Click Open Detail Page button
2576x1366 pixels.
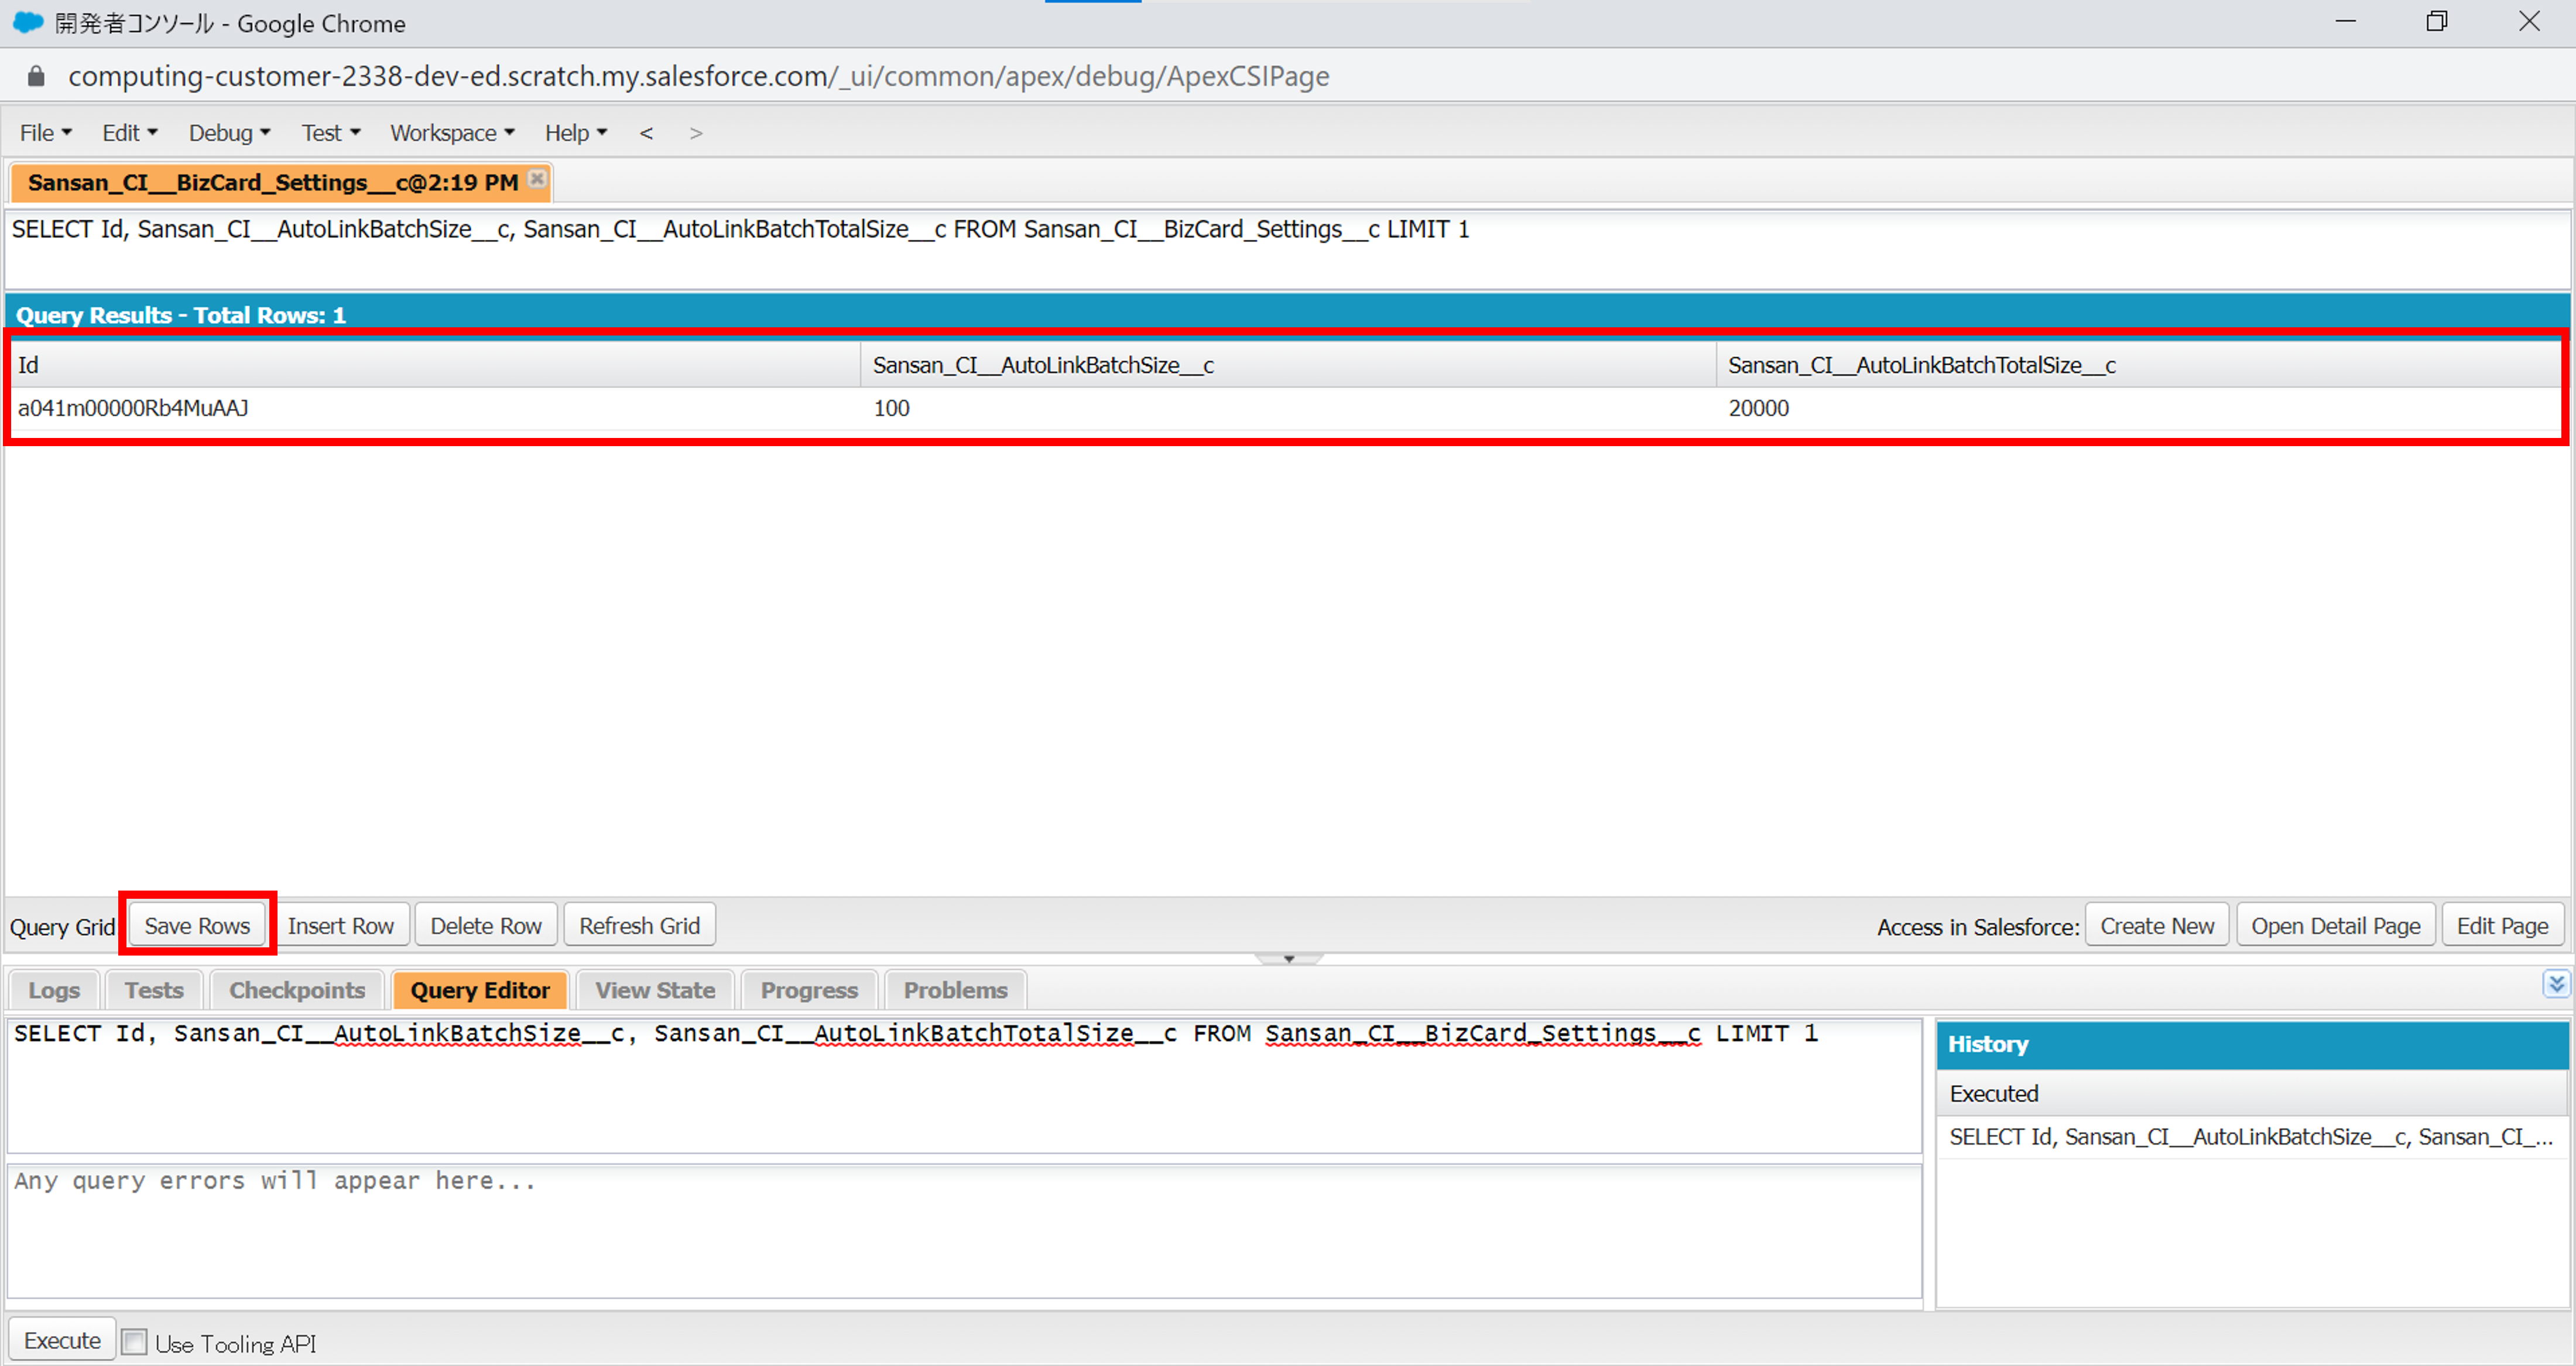2335,926
